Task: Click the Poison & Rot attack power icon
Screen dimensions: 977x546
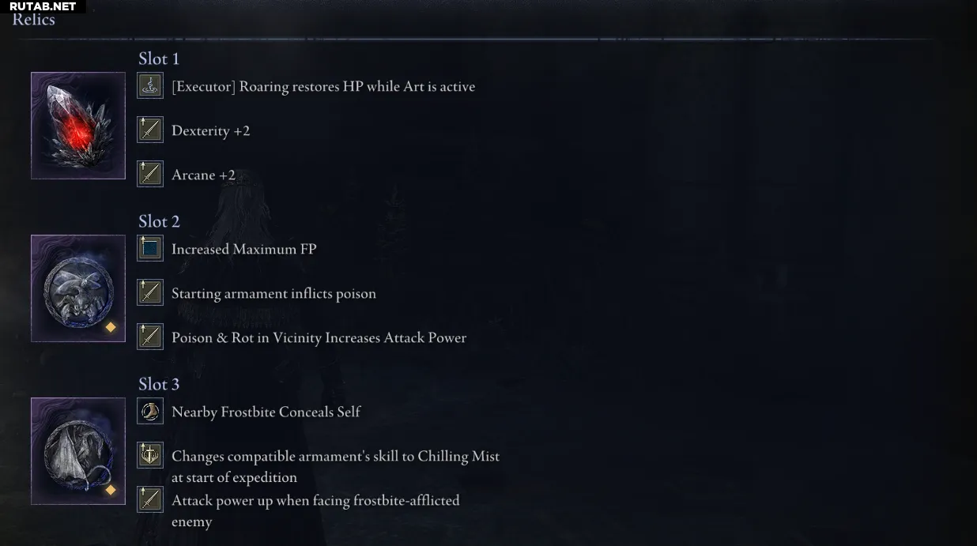Action: pyautogui.click(x=150, y=337)
